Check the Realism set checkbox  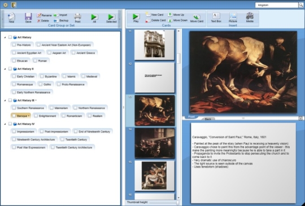point(89,116)
